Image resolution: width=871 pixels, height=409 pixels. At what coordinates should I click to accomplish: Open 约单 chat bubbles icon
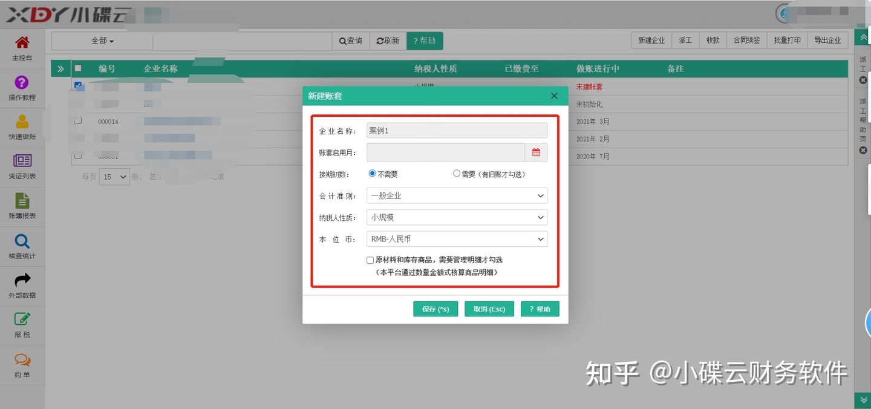click(x=22, y=359)
